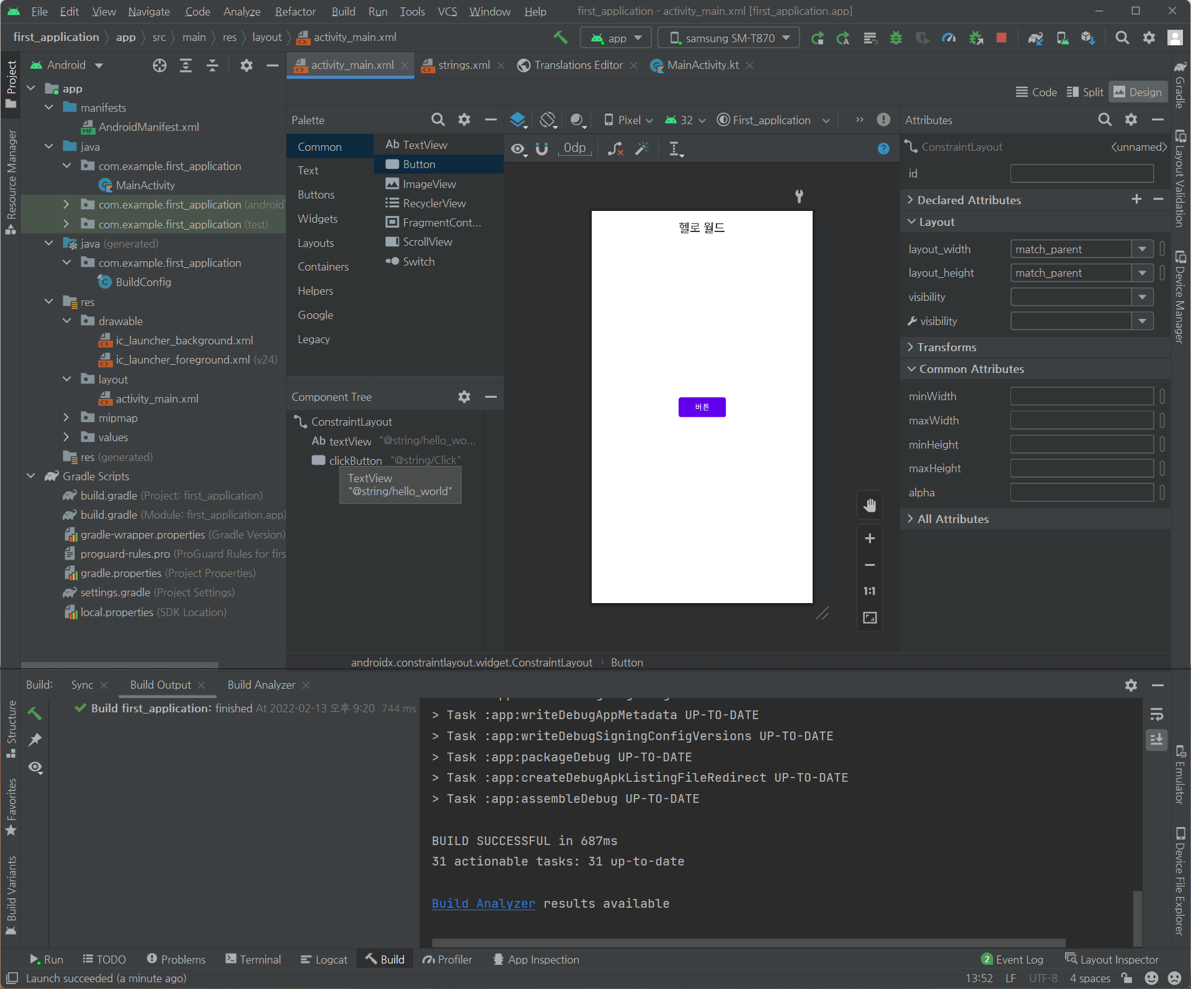Switch to the MainActivity.kt tab
This screenshot has height=989, width=1191.
click(702, 65)
